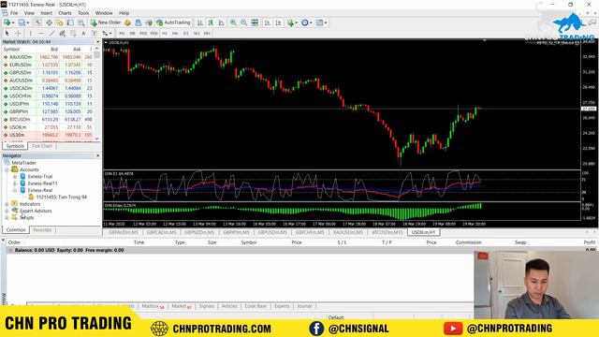Select BTCUSDm row in Market Watch
Image resolution: width=599 pixels, height=337 pixels.
pos(48,120)
